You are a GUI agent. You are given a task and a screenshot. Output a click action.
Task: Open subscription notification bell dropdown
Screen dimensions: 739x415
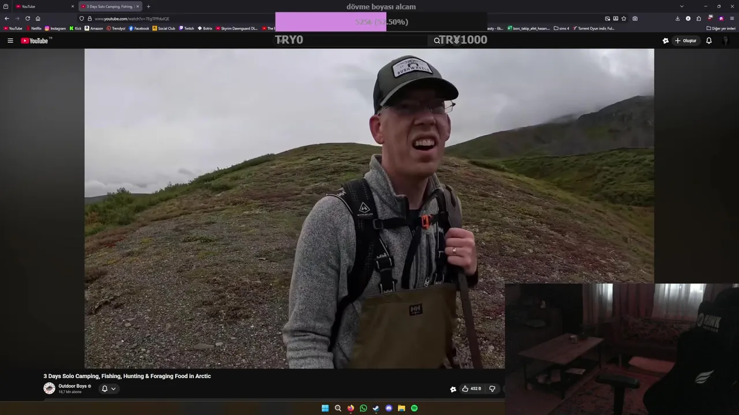click(109, 388)
